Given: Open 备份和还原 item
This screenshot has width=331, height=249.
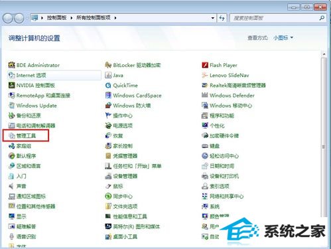Looking at the screenshot, I should (25, 116).
